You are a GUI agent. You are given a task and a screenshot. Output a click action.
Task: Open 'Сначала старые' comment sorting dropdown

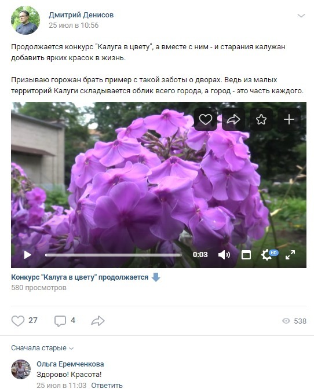click(42, 348)
